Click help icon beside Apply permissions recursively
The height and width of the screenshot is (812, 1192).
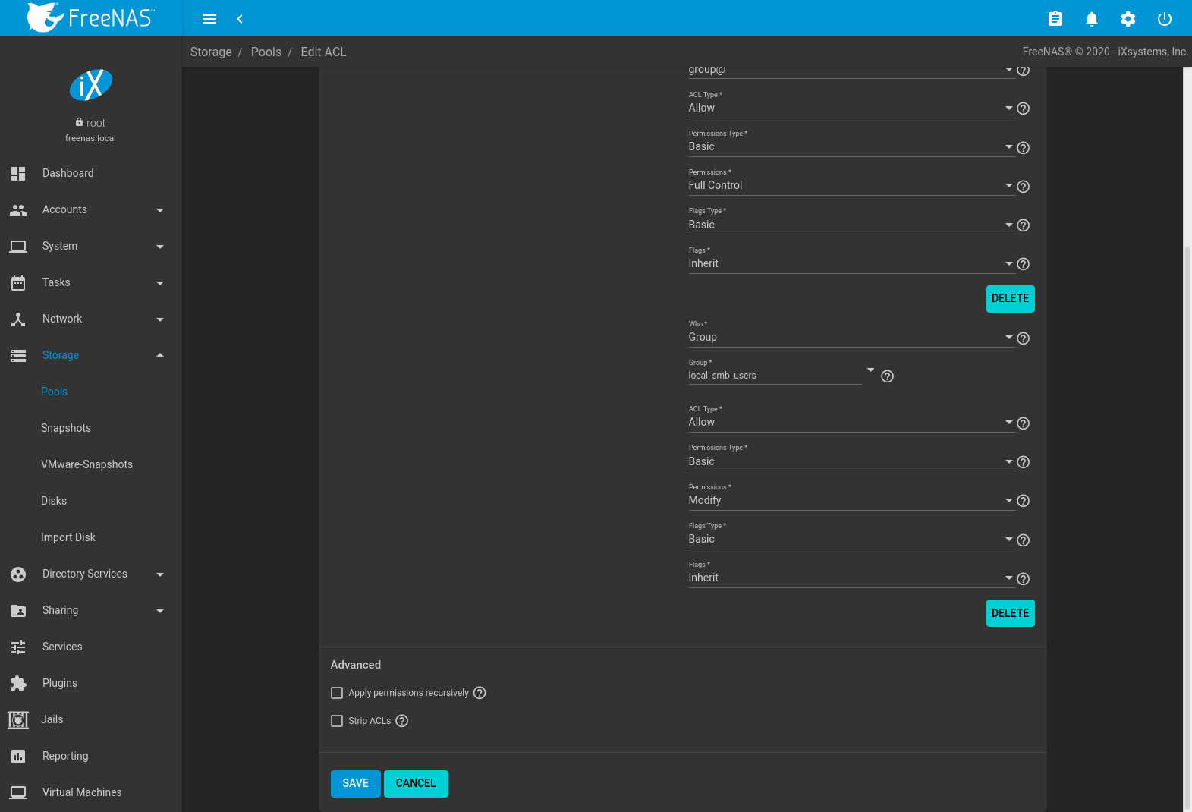pos(480,693)
